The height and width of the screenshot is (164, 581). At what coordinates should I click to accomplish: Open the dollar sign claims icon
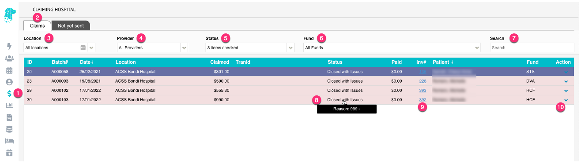point(9,93)
